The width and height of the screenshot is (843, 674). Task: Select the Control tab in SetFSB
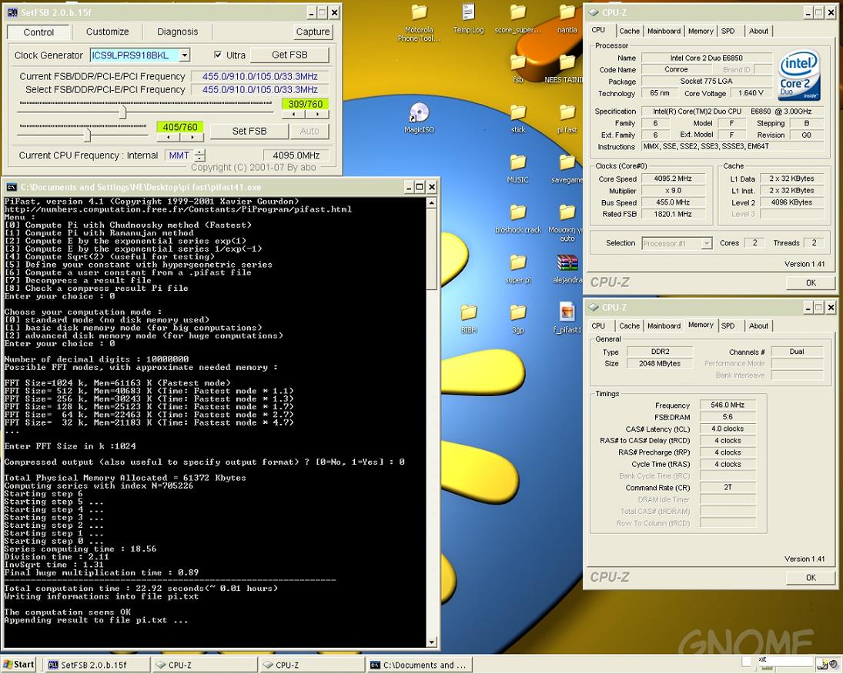38,32
